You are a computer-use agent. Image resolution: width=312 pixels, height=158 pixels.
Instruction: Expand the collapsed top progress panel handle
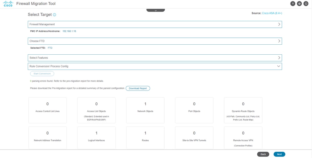[x=156, y=10]
